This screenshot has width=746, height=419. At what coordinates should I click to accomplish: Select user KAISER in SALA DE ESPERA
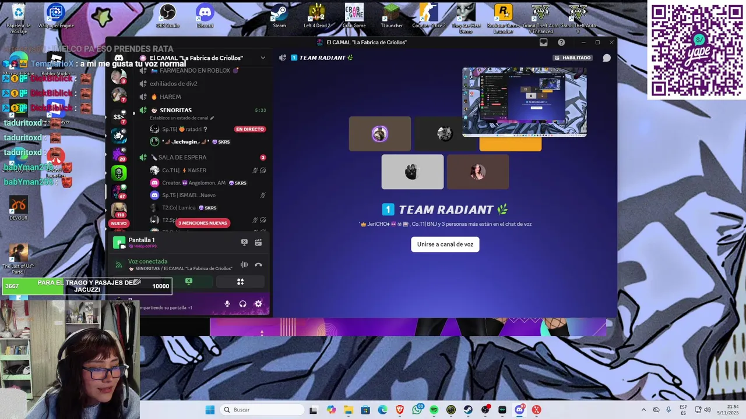tap(197, 171)
